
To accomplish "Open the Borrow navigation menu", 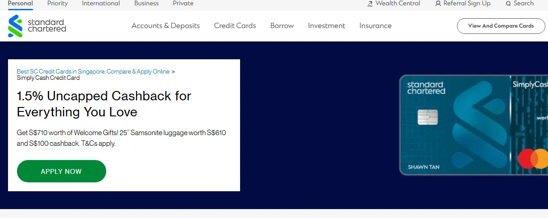I will point(282,26).
